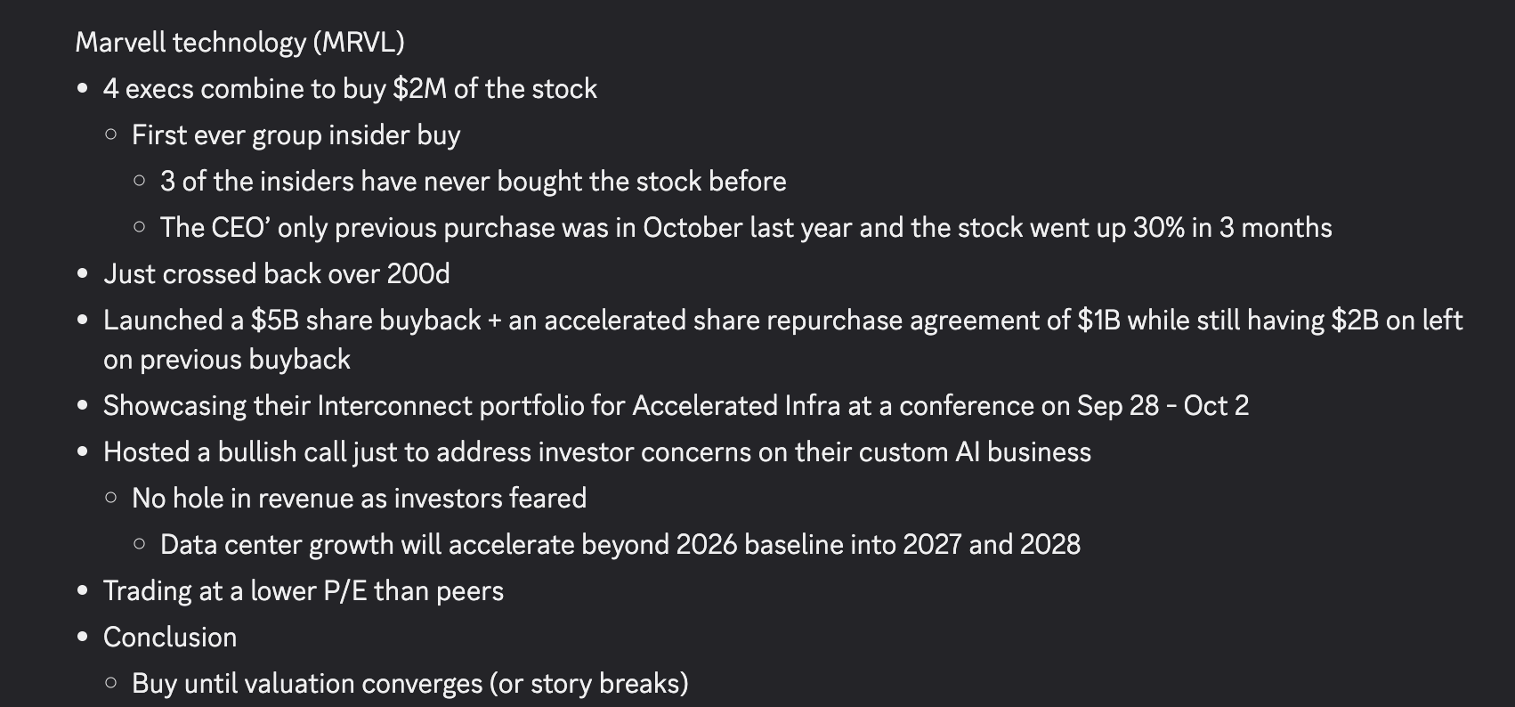Click the "Showcasing their Interconnect portfolio" line

point(675,405)
